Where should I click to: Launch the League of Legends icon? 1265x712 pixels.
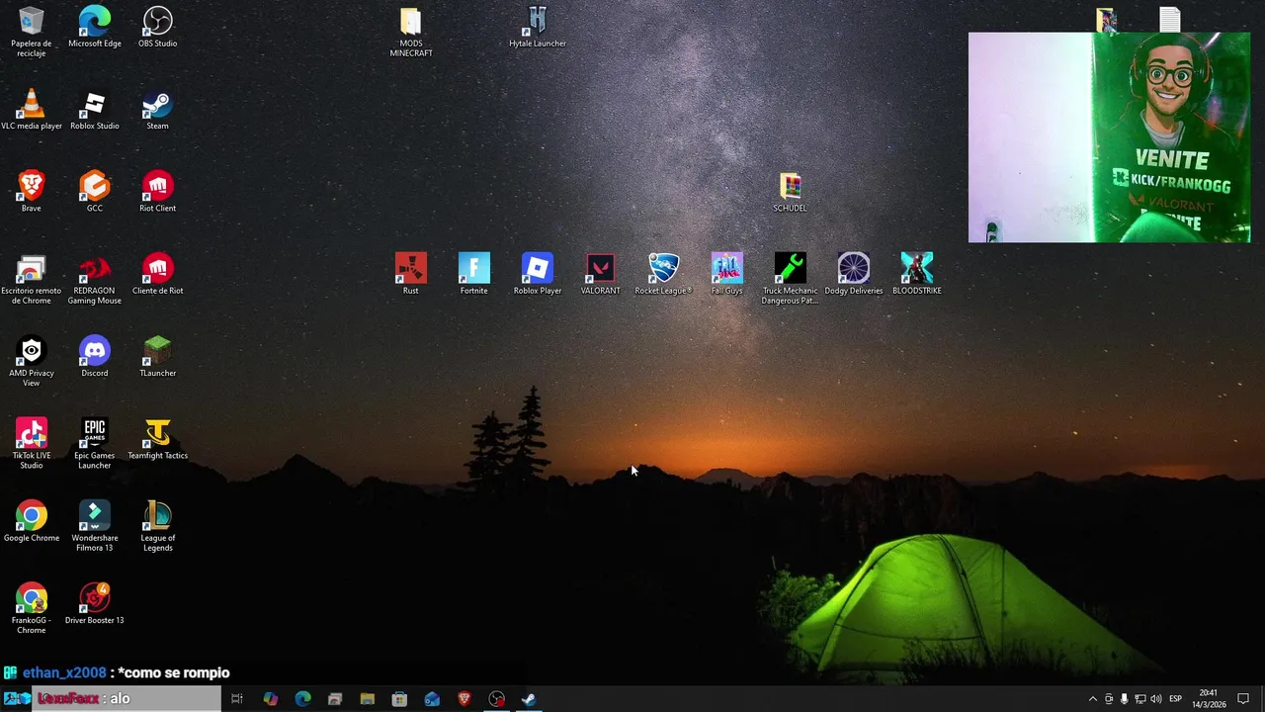pyautogui.click(x=158, y=526)
